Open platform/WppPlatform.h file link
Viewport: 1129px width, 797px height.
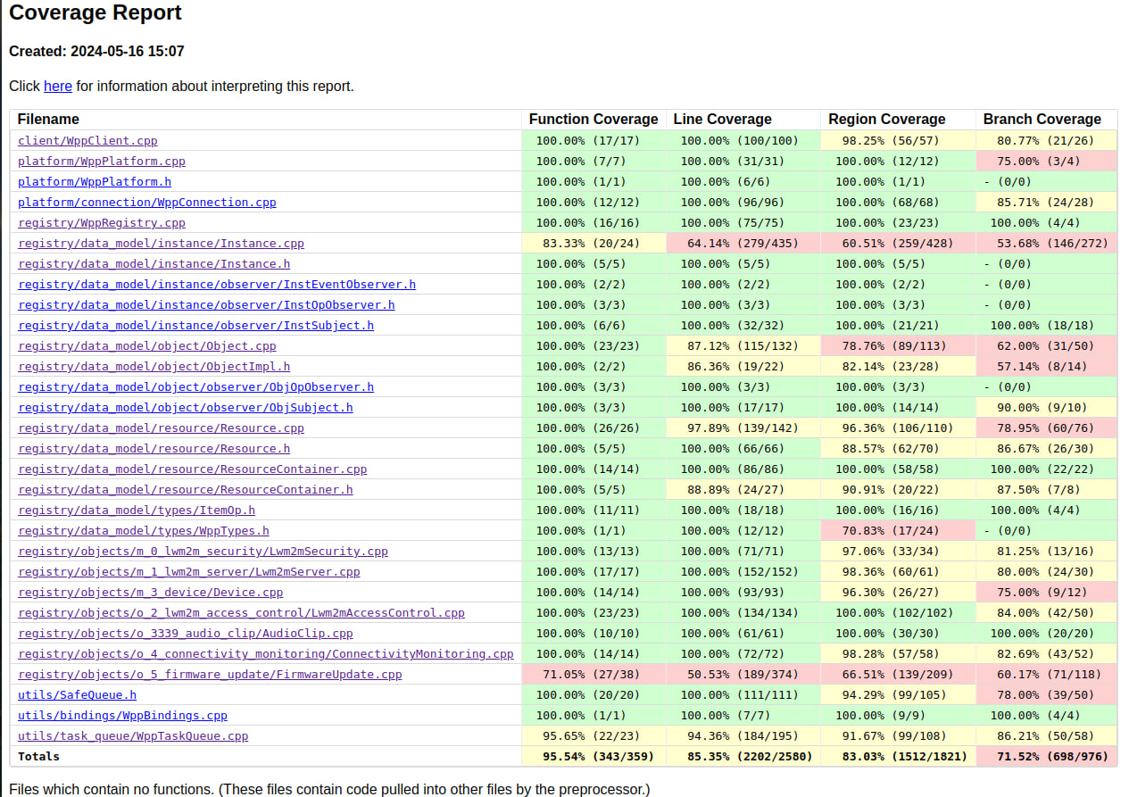point(95,182)
